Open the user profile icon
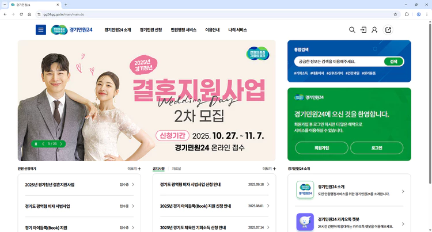The width and height of the screenshot is (432, 232). [x=374, y=30]
